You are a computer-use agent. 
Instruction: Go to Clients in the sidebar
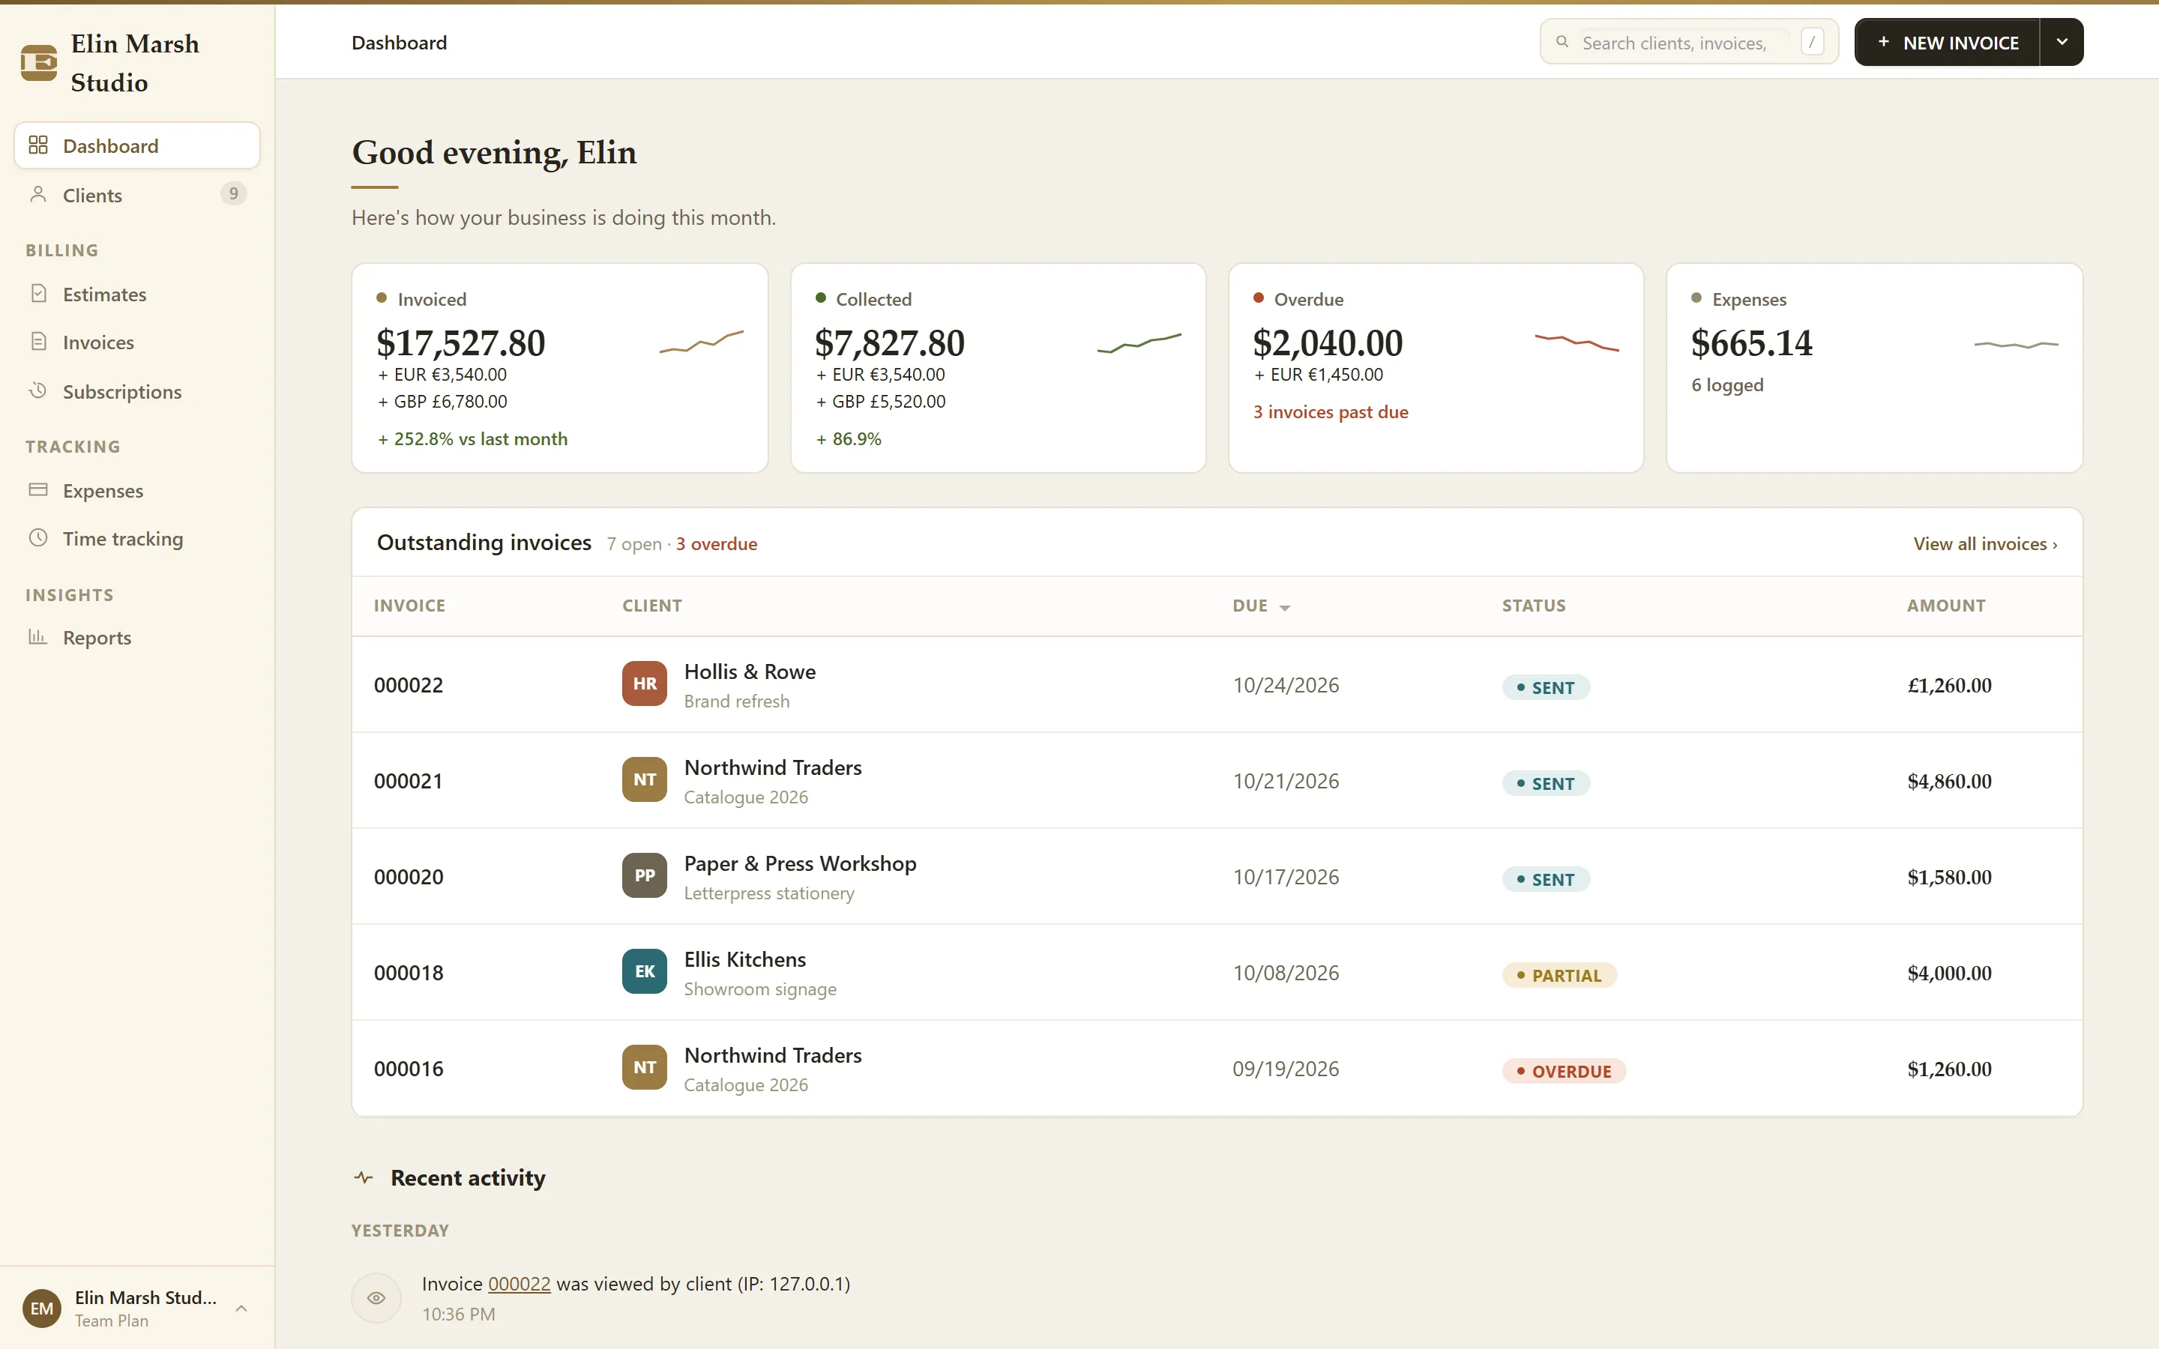point(137,195)
